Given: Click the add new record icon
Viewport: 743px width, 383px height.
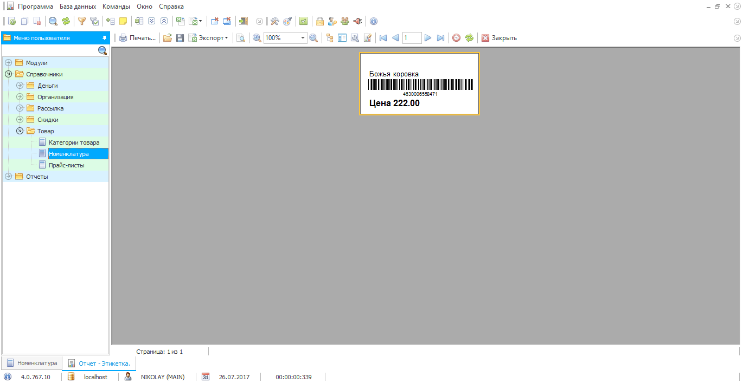Looking at the screenshot, I should (x=12, y=22).
